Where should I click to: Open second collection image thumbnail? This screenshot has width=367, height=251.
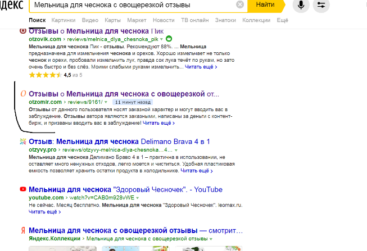tap(135, 248)
